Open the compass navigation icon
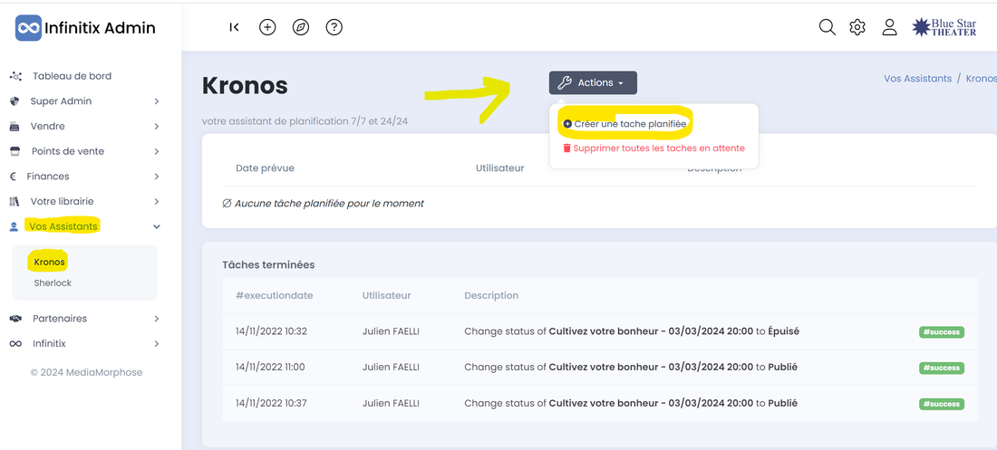The width and height of the screenshot is (997, 450). tap(301, 27)
